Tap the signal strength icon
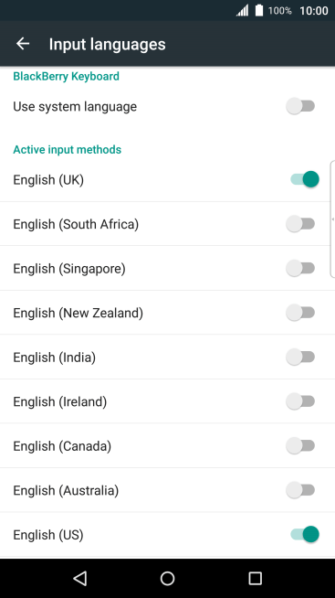The width and height of the screenshot is (335, 598). 242,10
